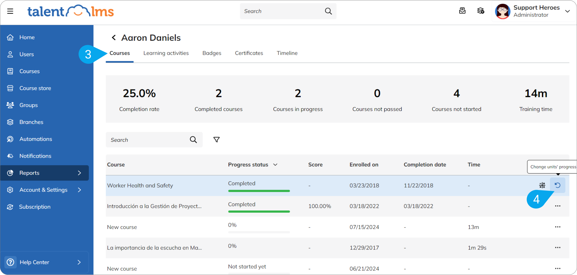This screenshot has width=577, height=275.
Task: Expand the Account & Settings chevron
Action: (79, 190)
